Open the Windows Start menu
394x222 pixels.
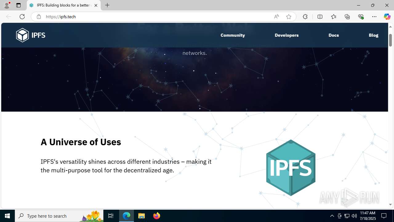click(x=7, y=216)
